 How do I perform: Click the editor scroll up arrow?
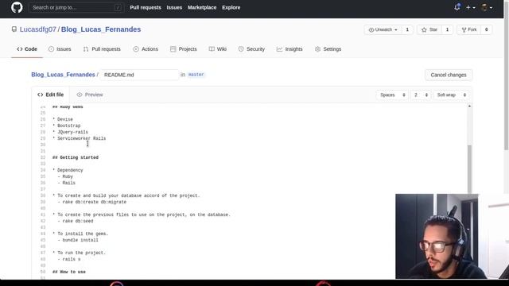[469, 106]
